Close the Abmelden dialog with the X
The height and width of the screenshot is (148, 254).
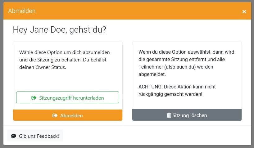(x=244, y=11)
